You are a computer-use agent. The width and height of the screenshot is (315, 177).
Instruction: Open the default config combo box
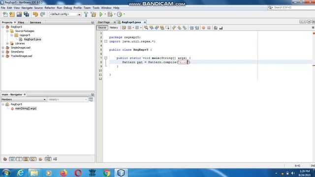65,14
